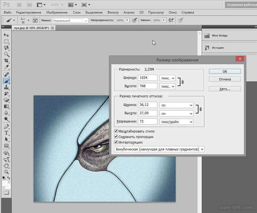Select the Rectangular Marquee tool
This screenshot has width=257, height=213.
tap(6, 41)
